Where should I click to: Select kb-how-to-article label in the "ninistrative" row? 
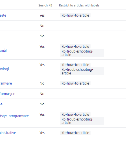click(x=75, y=133)
